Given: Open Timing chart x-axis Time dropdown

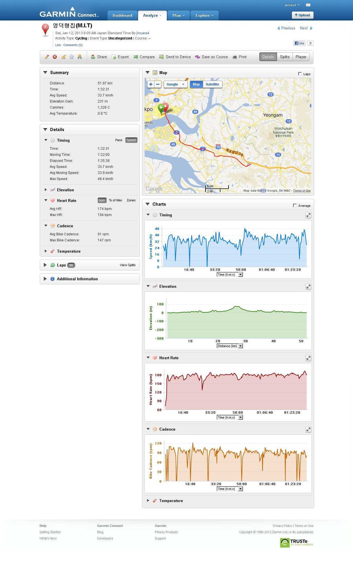Looking at the screenshot, I should click(x=230, y=275).
